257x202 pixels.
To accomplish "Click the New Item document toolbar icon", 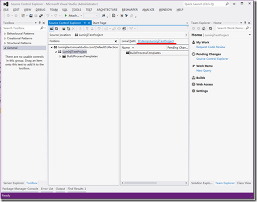I will click(114, 15).
